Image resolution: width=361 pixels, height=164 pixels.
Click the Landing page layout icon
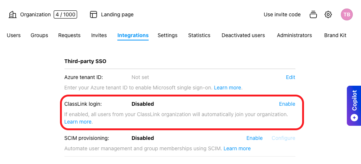tap(93, 15)
